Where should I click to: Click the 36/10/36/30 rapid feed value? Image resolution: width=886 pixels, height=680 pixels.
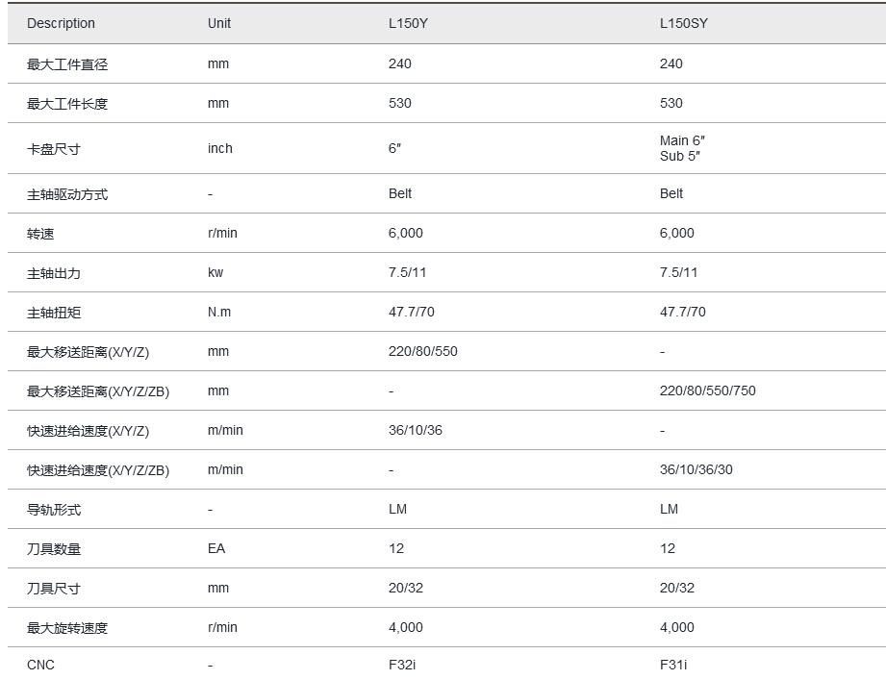[x=696, y=469]
